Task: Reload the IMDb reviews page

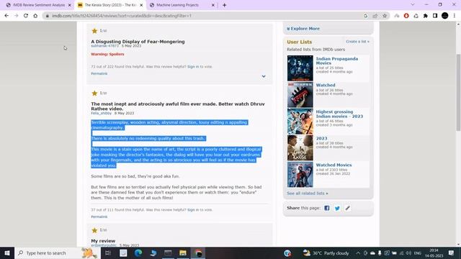Action: pos(26,16)
